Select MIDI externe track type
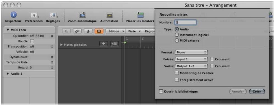 (x=177, y=40)
